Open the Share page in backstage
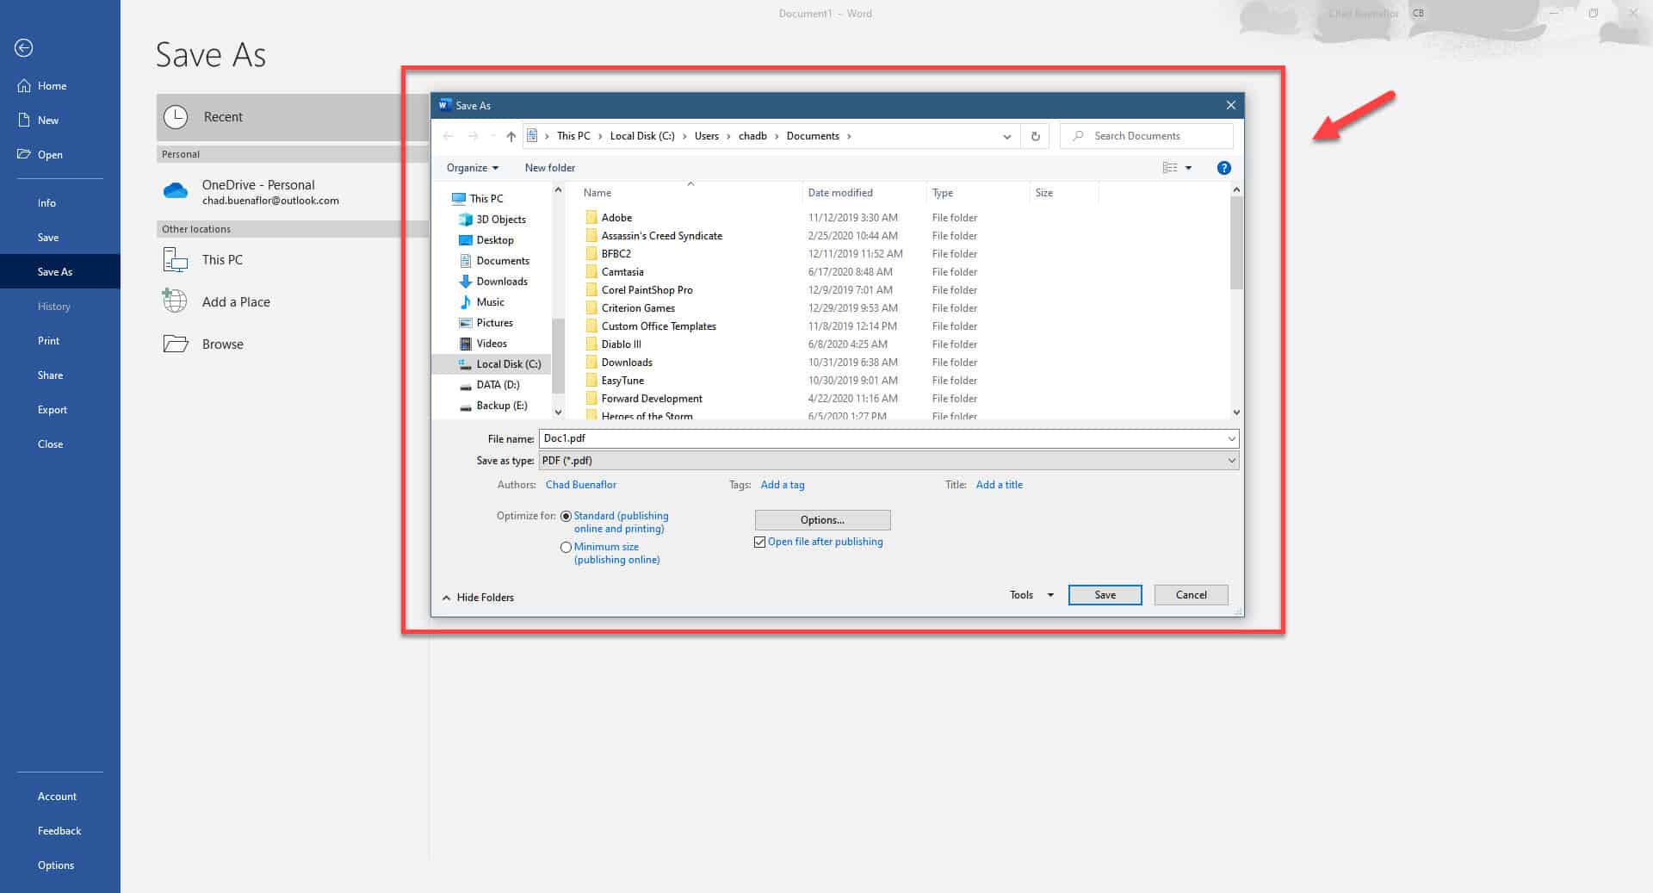Screen dimensions: 1653x893 pyautogui.click(x=50, y=375)
